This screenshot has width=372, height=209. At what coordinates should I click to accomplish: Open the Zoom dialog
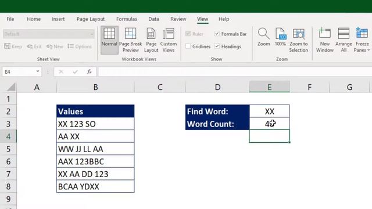point(263,37)
